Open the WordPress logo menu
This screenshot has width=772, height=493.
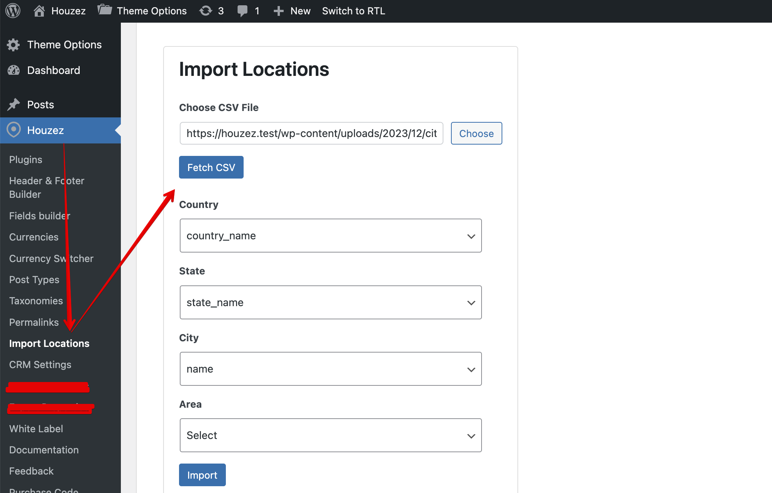[13, 11]
